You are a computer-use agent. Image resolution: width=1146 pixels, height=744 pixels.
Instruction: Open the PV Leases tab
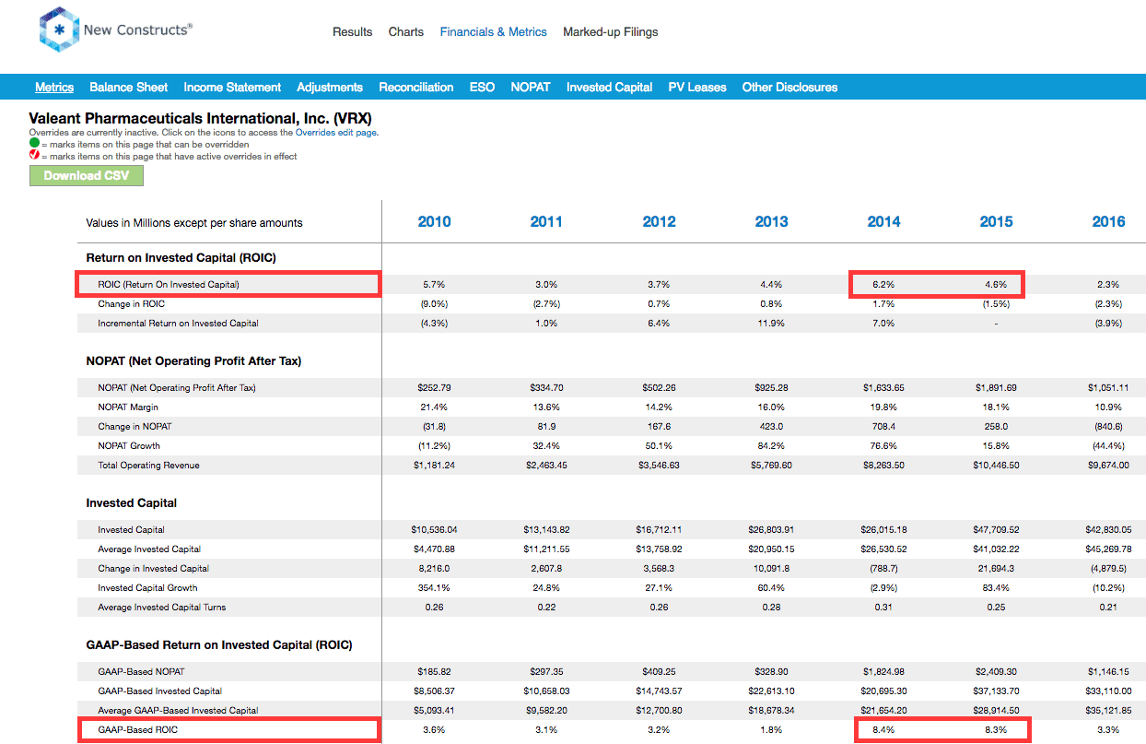[x=697, y=87]
